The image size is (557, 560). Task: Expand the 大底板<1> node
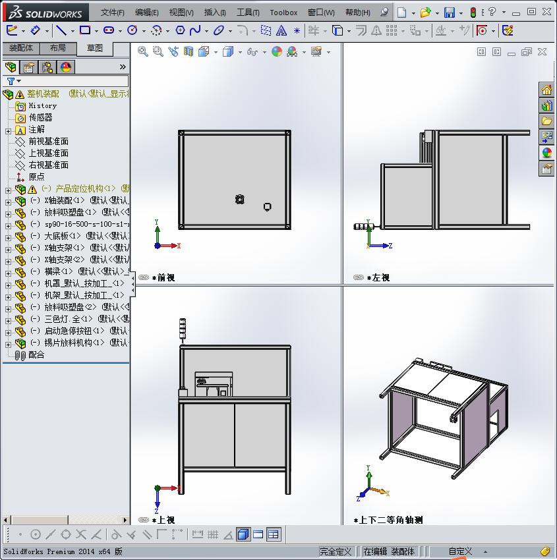(x=8, y=237)
